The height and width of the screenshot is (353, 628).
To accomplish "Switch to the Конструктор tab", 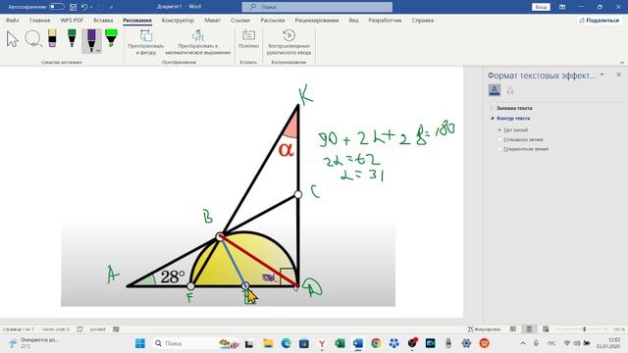I will tap(178, 20).
